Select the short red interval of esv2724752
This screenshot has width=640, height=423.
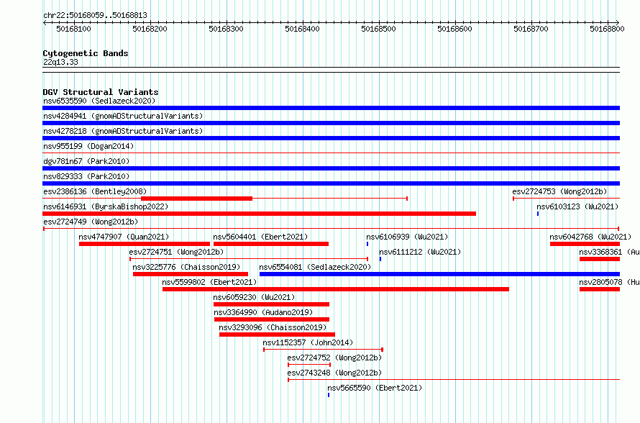pos(309,365)
